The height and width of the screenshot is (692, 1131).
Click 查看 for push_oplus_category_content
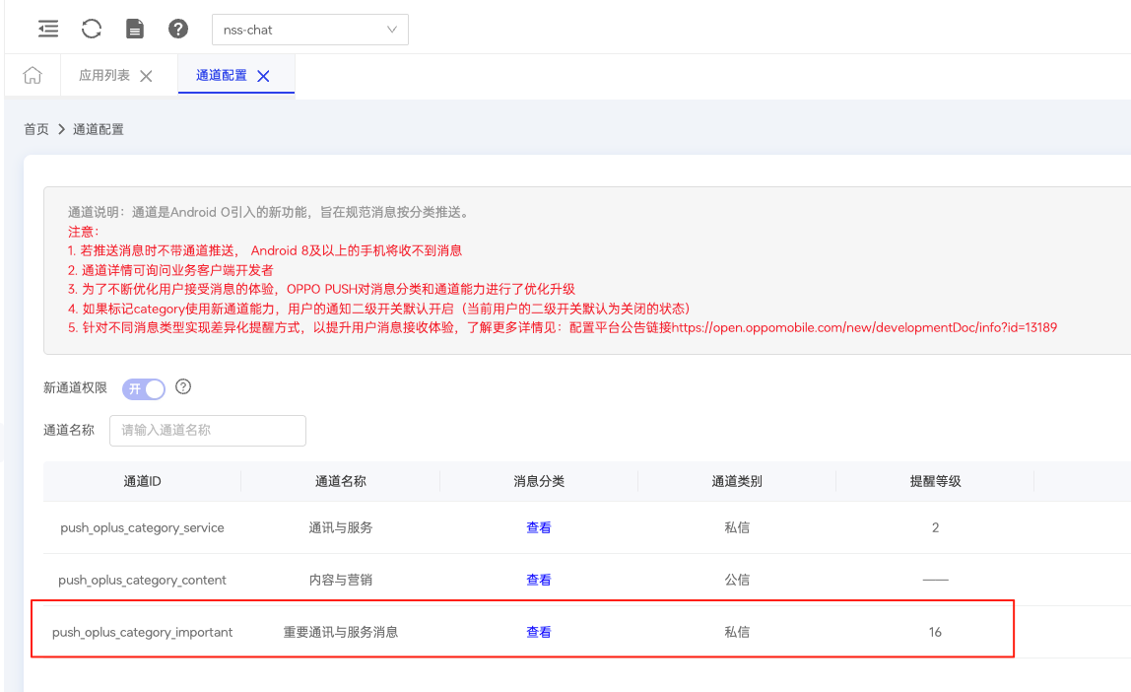point(539,580)
